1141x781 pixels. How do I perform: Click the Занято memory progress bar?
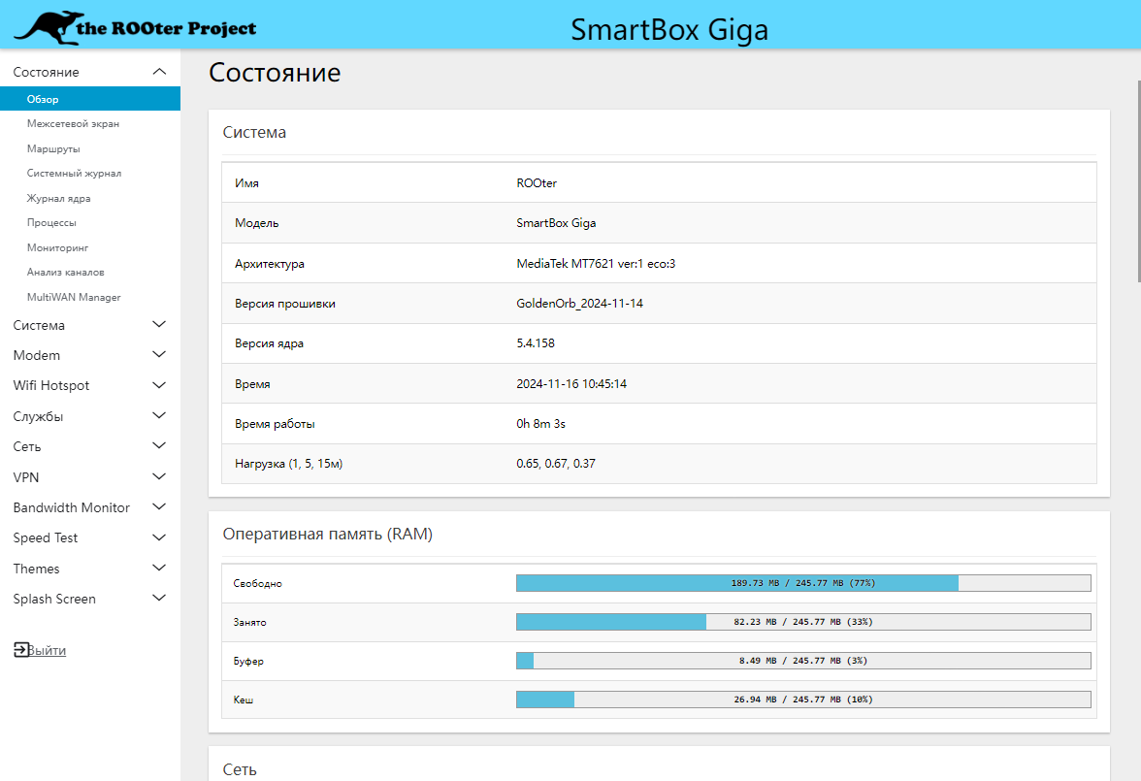pyautogui.click(x=803, y=622)
